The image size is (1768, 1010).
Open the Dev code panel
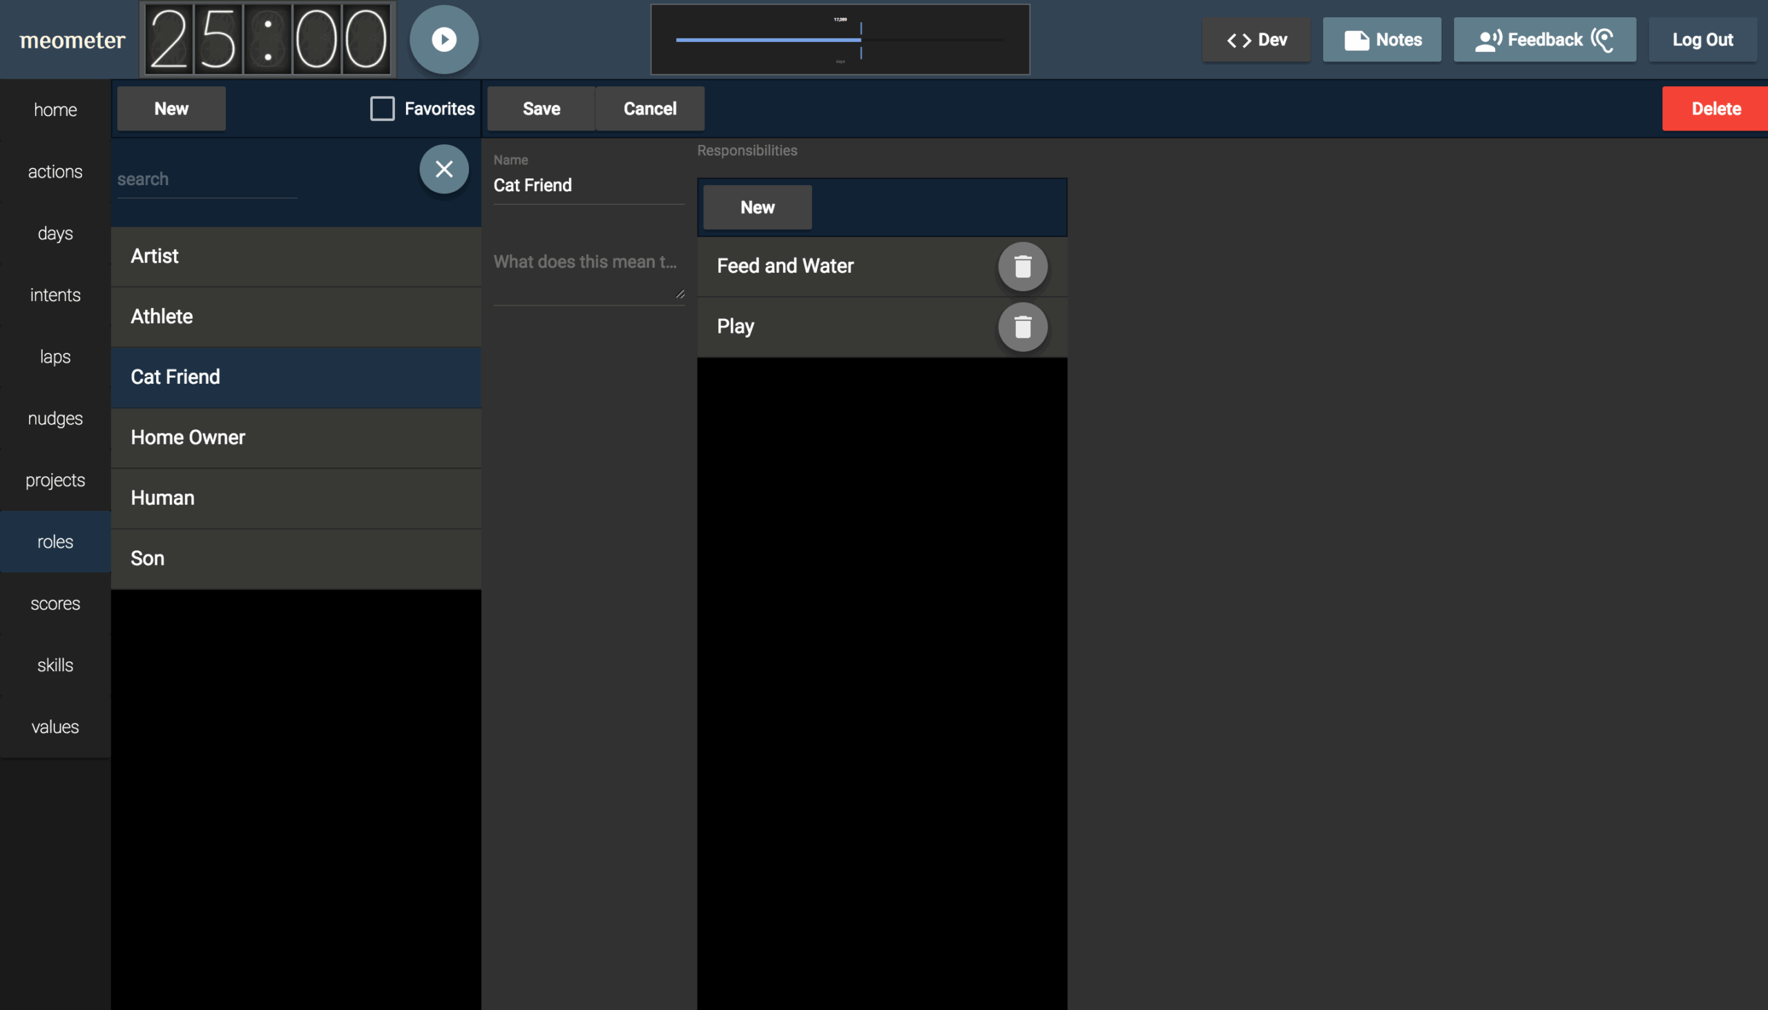pyautogui.click(x=1256, y=39)
